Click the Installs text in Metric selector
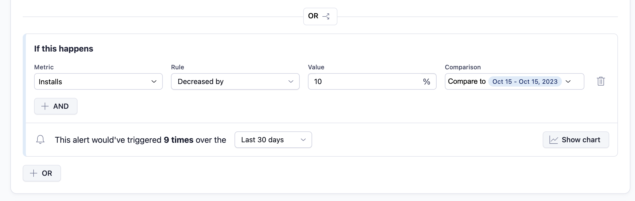The width and height of the screenshot is (635, 201). click(x=50, y=82)
